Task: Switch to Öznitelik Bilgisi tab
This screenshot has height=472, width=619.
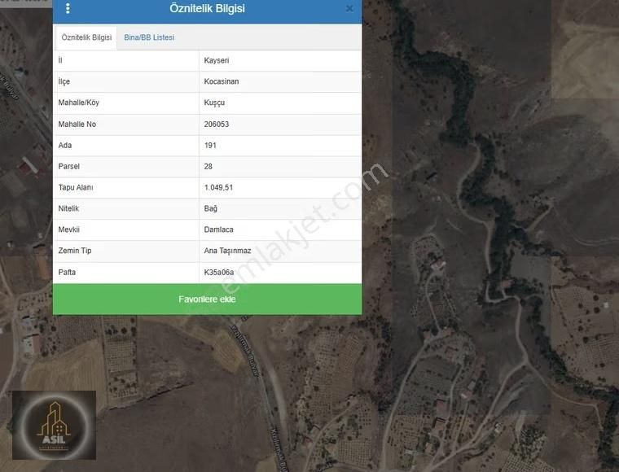Action: pos(86,37)
